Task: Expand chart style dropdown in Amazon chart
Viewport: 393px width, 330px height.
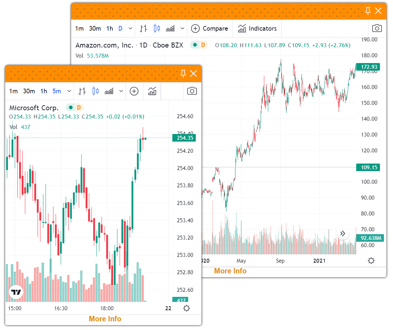Action: 182,28
